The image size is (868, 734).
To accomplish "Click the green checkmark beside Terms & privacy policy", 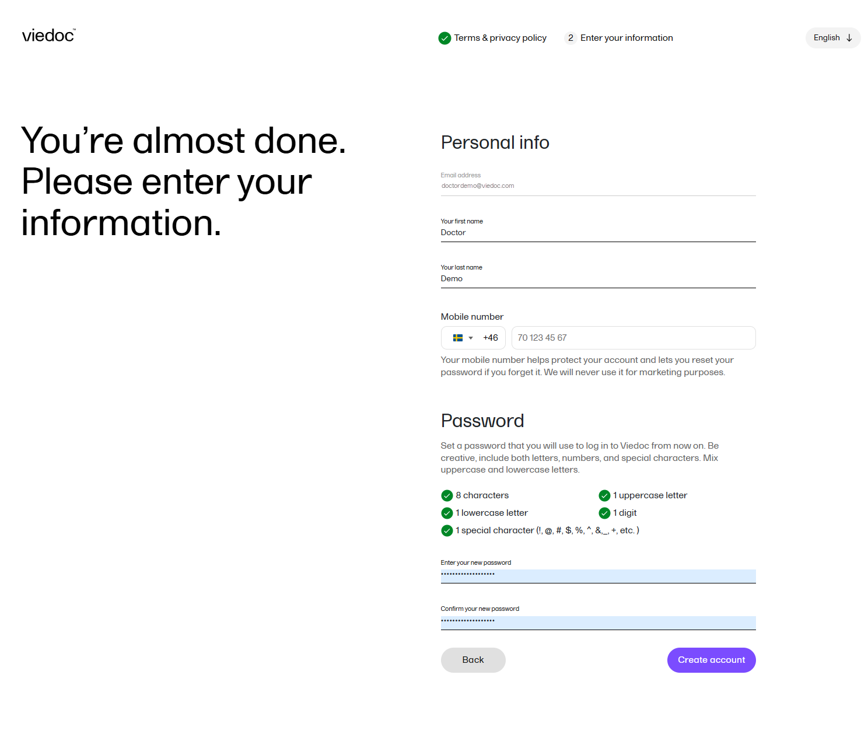I will [444, 38].
